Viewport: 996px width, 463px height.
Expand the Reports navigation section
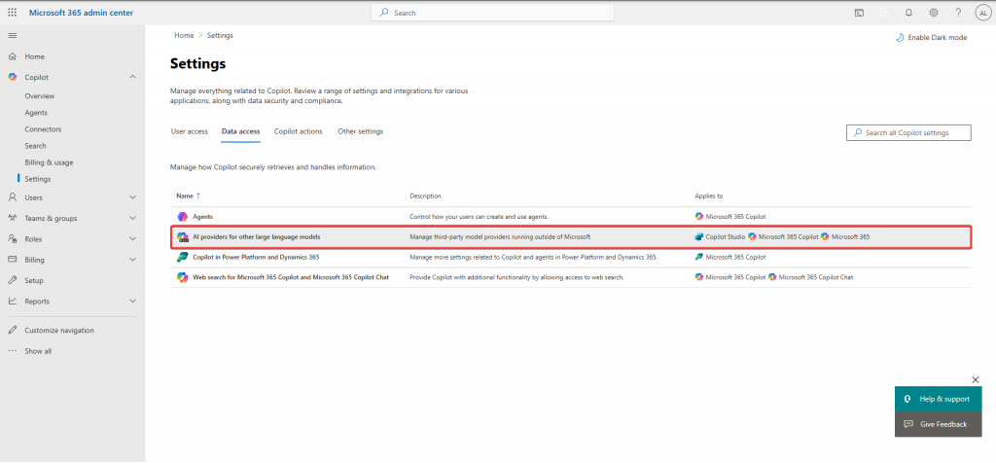point(132,301)
